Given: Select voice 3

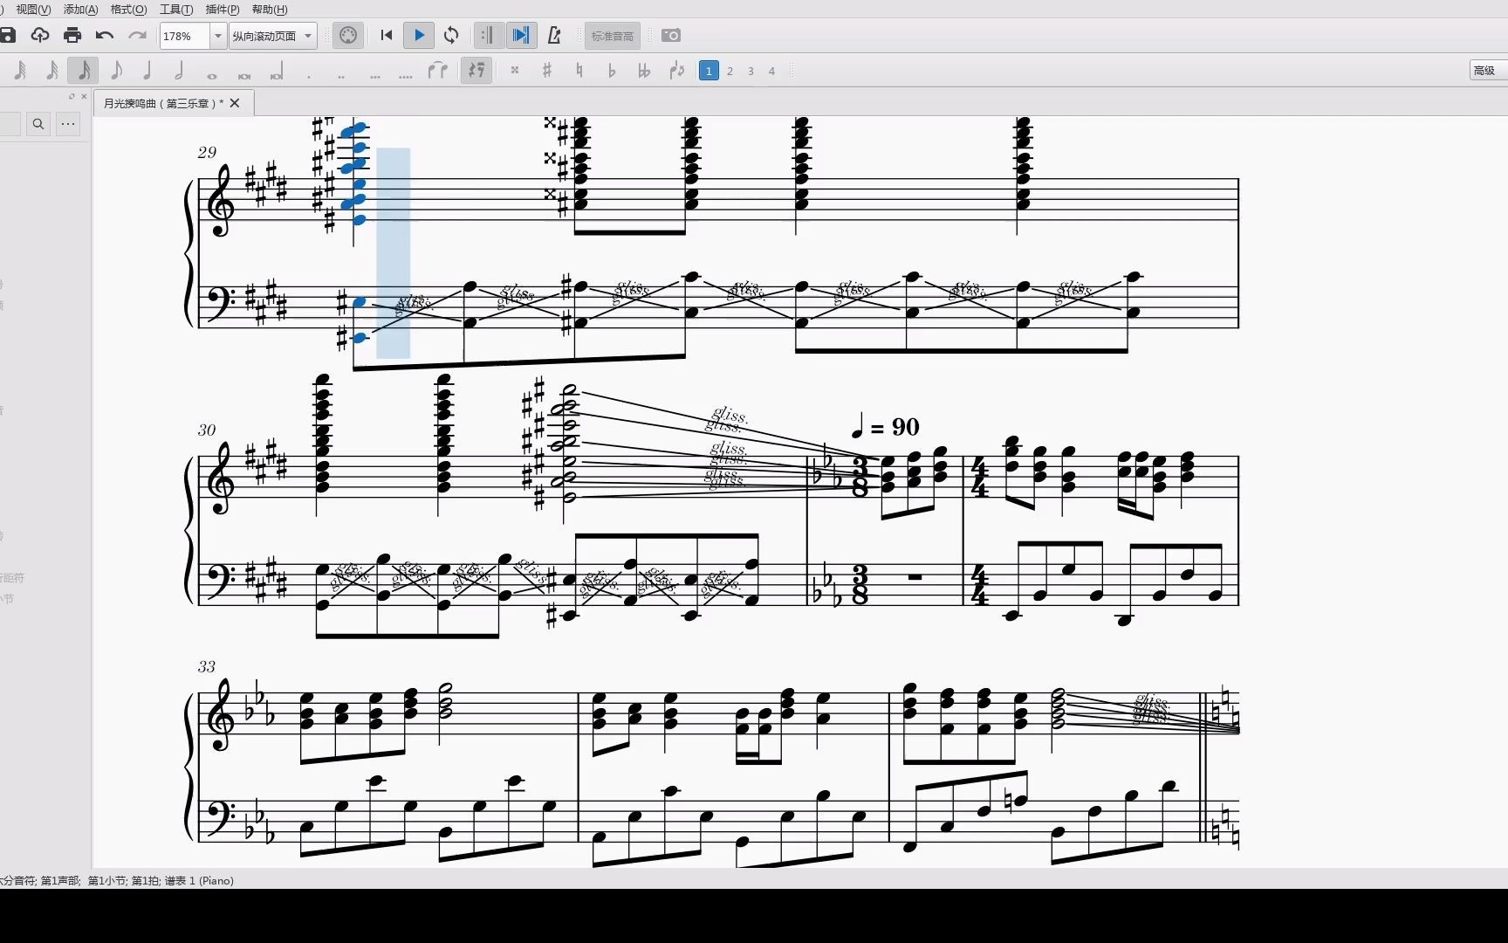Looking at the screenshot, I should click(751, 71).
